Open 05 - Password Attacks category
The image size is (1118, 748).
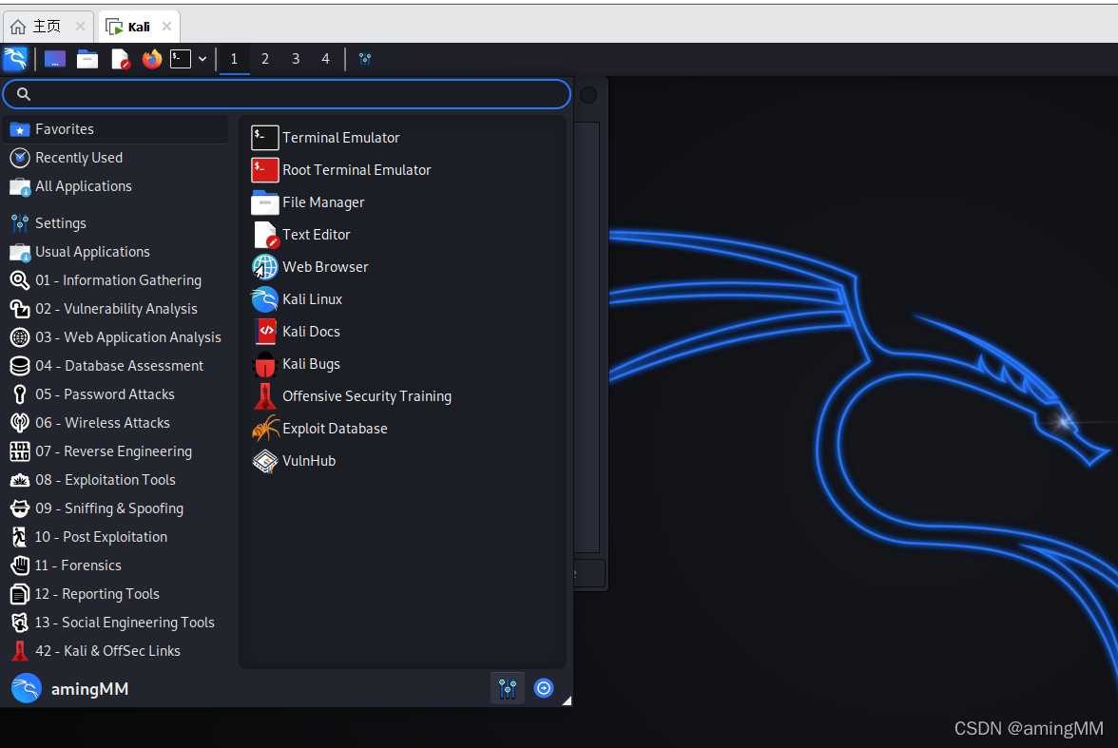pyautogui.click(x=116, y=394)
